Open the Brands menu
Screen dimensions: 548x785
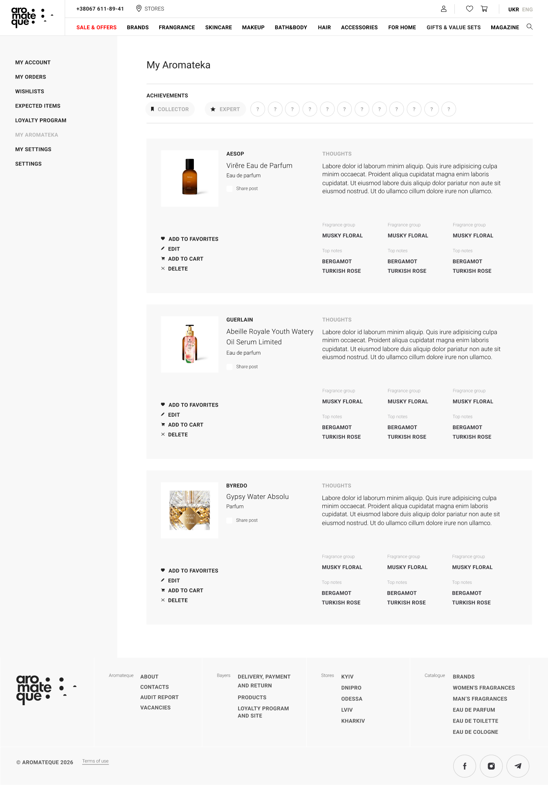138,27
